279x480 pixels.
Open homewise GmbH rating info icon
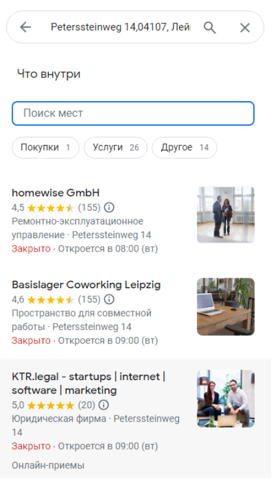[x=109, y=207]
